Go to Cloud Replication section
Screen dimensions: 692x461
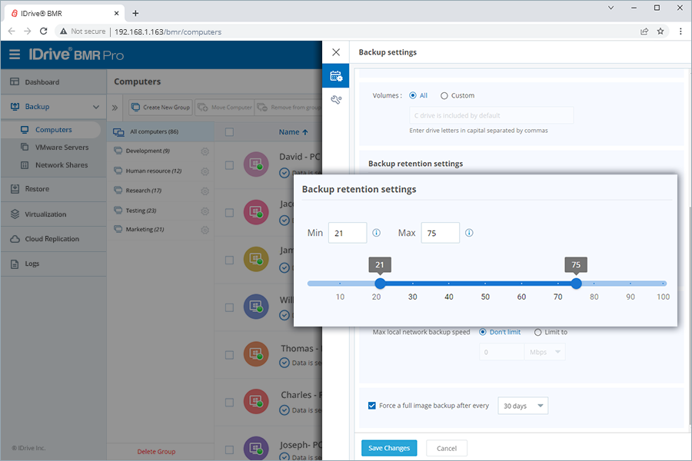(53, 239)
